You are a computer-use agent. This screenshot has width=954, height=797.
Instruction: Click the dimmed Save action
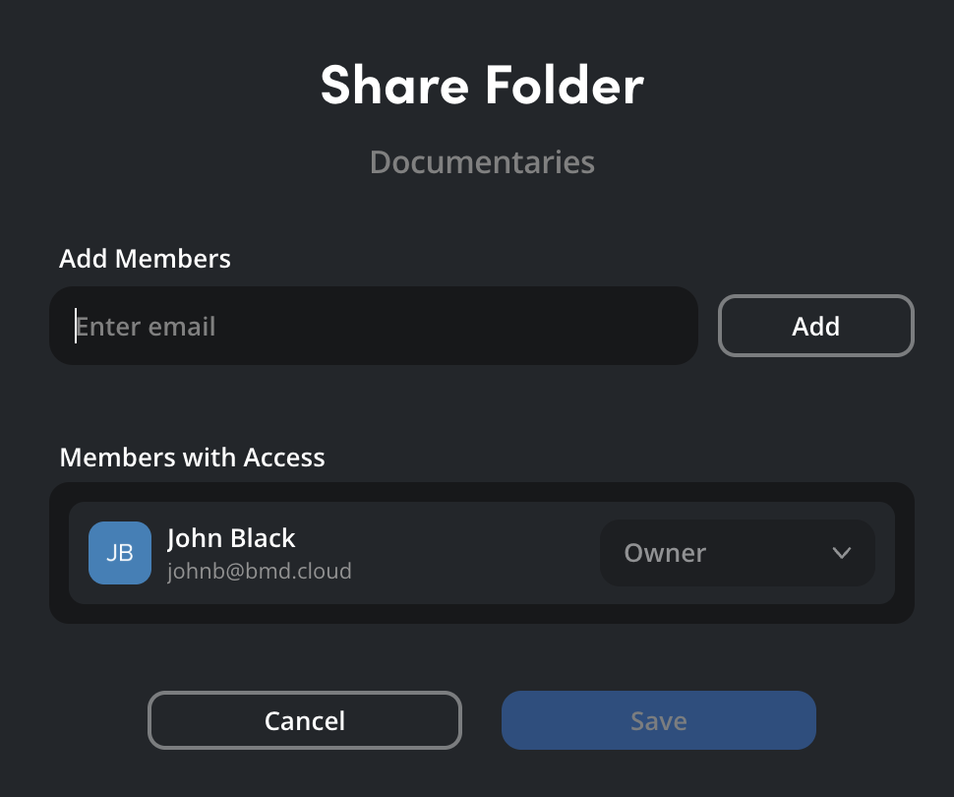click(658, 719)
